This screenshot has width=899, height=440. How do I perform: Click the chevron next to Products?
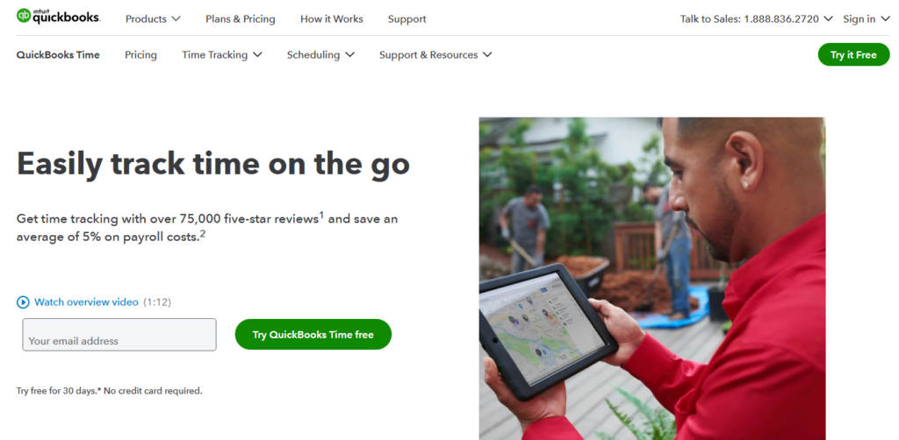click(176, 19)
